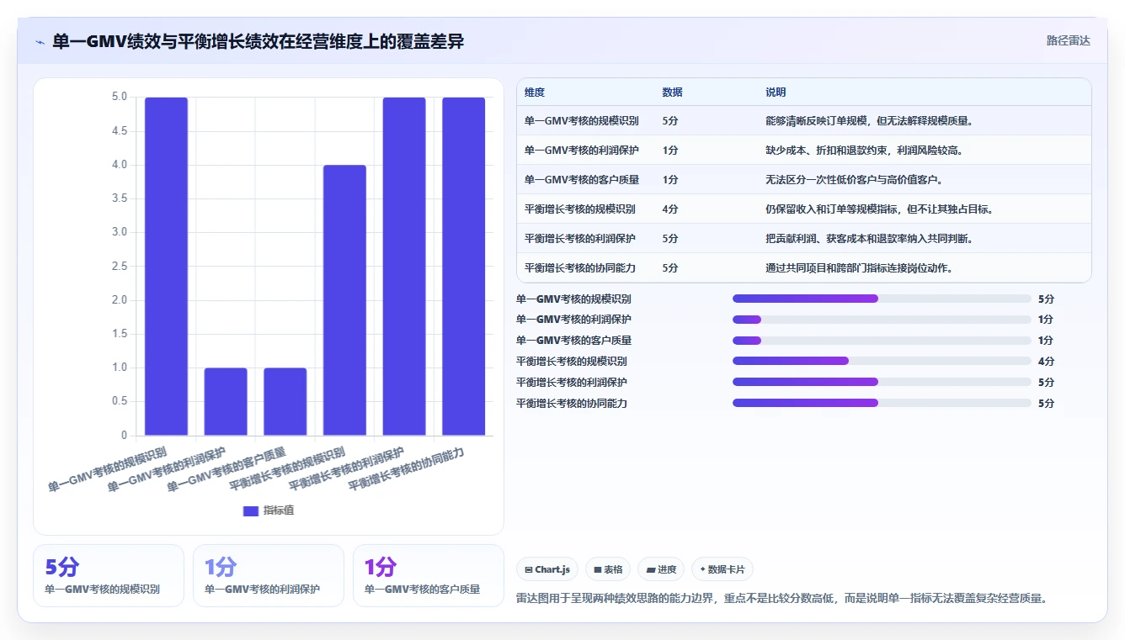The image size is (1125, 640).
Task: Select the 数据卡片 tag label
Action: (x=727, y=569)
